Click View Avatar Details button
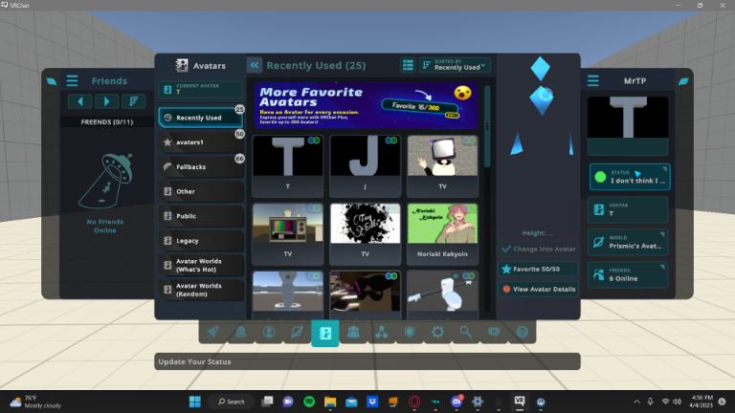 point(538,289)
